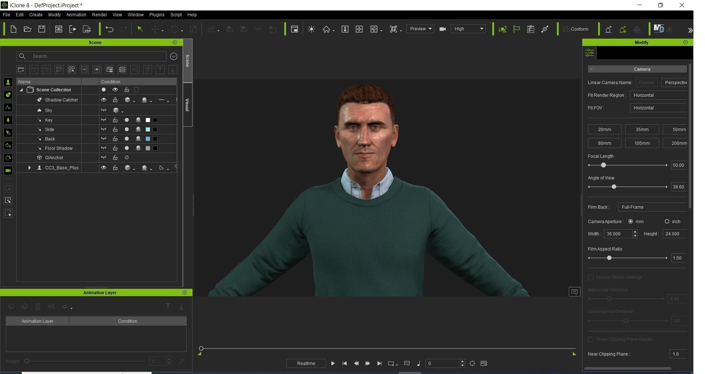The height and width of the screenshot is (374, 705).
Task: Open the Render menu
Action: click(99, 15)
